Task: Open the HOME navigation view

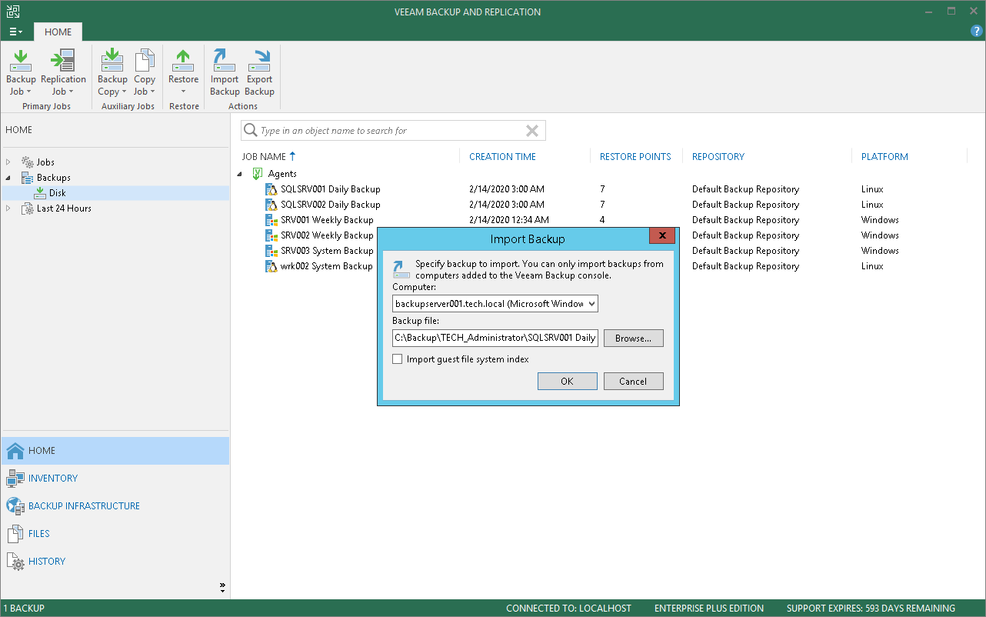Action: 115,451
